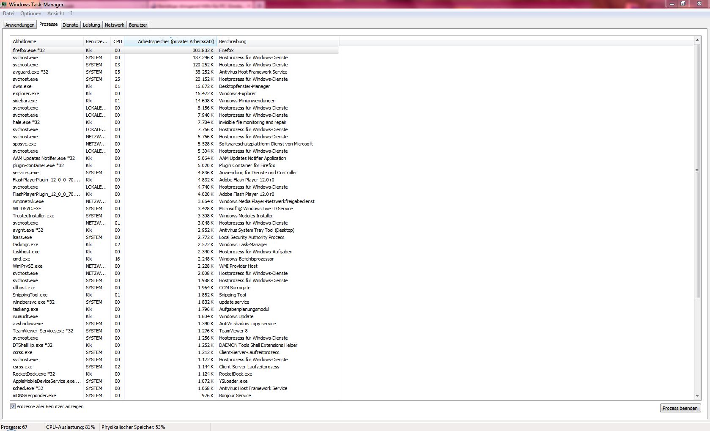Switch to the Benutzer tab
Image resolution: width=710 pixels, height=431 pixels.
[138, 25]
